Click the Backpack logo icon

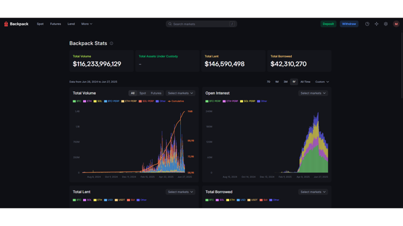coord(6,24)
